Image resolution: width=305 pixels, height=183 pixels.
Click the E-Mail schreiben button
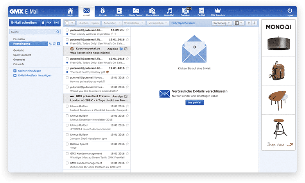pyautogui.click(x=25, y=23)
